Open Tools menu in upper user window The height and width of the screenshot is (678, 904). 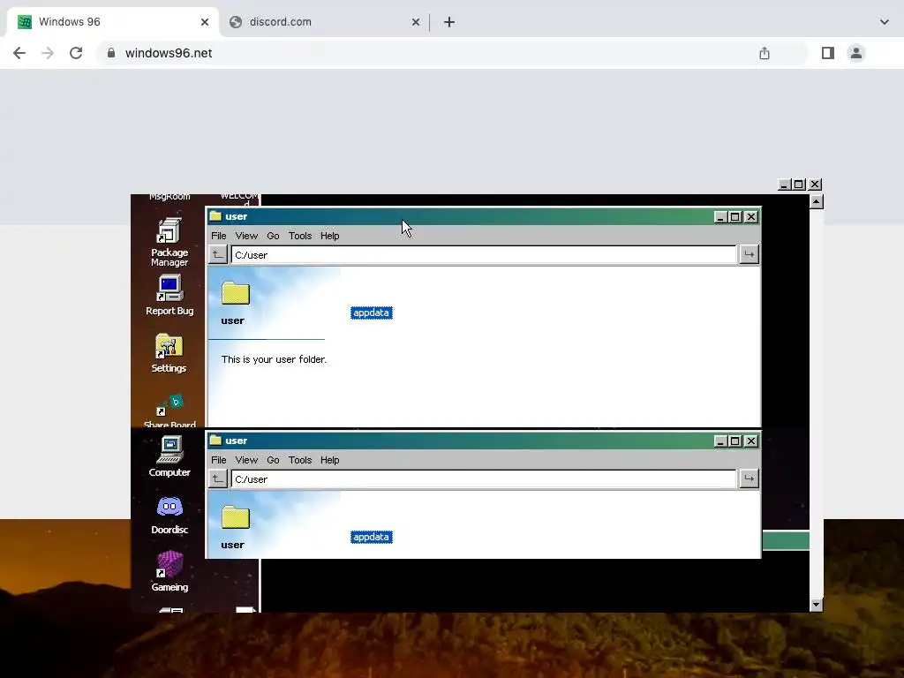pos(300,236)
